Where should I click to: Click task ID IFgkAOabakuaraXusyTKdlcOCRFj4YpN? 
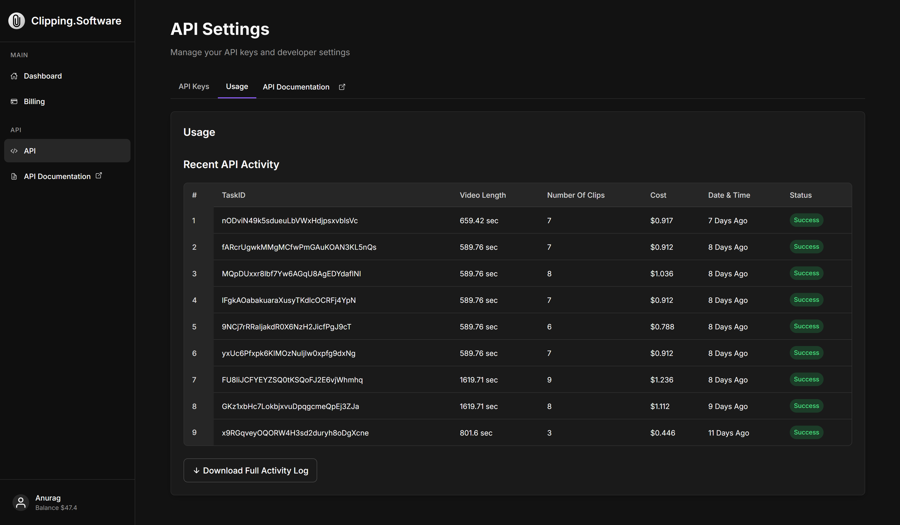pyautogui.click(x=289, y=300)
